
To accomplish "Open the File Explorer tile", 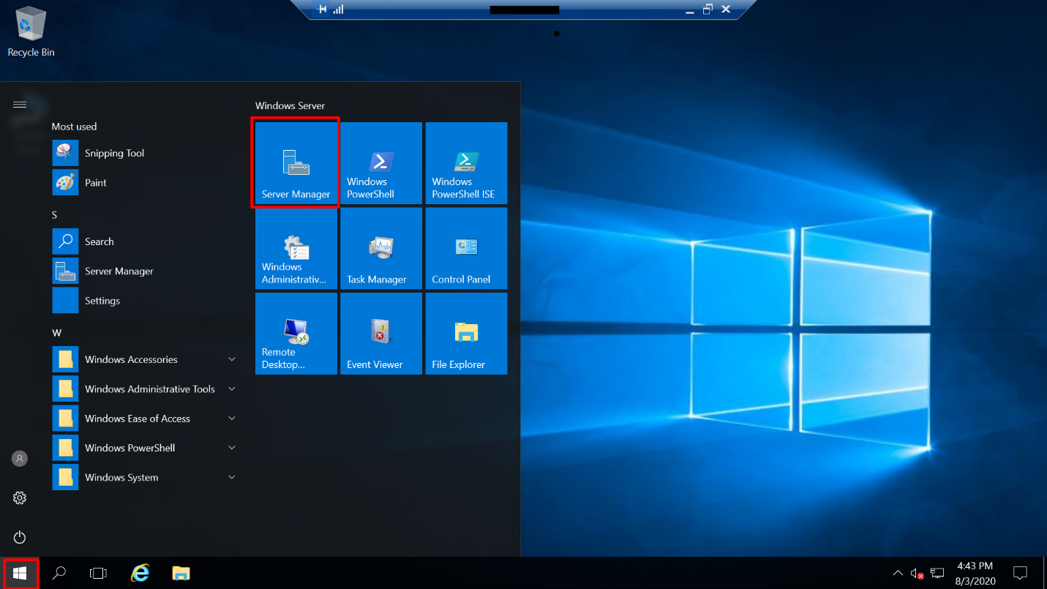I will click(466, 334).
